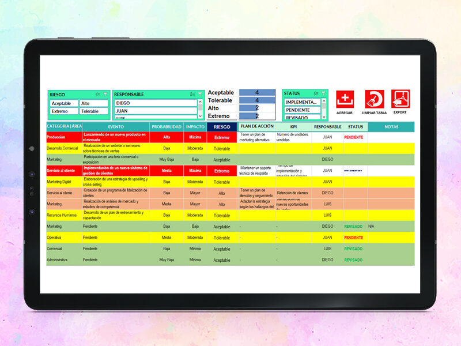Click the EXPORT PDF icon
461x346 pixels.
pyautogui.click(x=400, y=99)
